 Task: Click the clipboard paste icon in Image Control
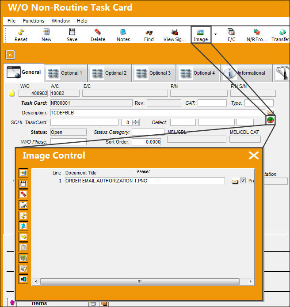(23, 247)
